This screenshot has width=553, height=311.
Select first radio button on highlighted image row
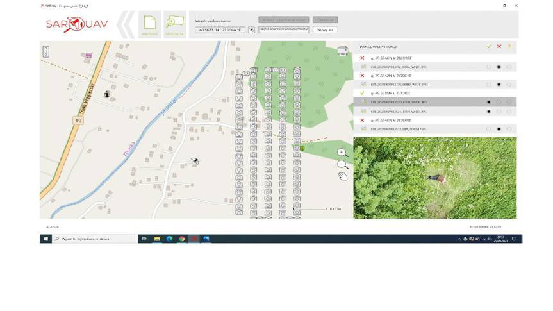click(489, 102)
